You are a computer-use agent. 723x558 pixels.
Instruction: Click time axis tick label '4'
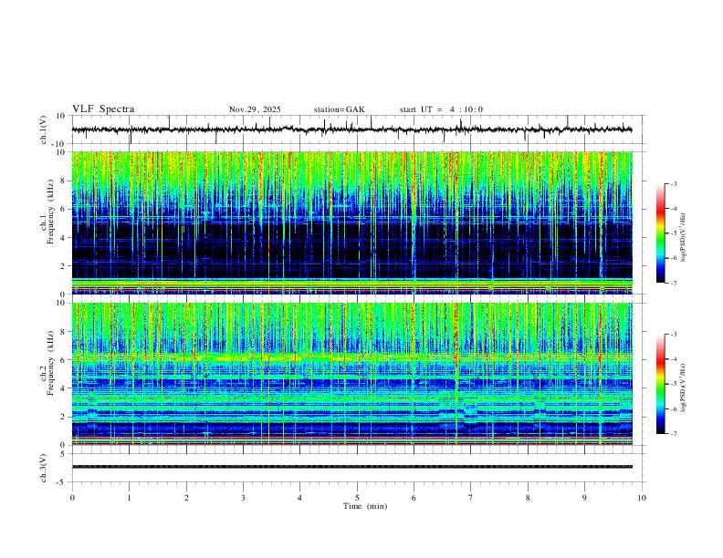click(299, 498)
